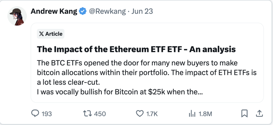Click the blue verified badge
273x125 pixels.
[83, 12]
